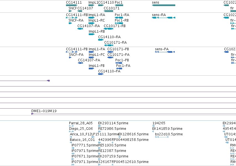Select the EK128616.5prime EST
The width and height of the screenshot is (236, 166).
point(119,137)
